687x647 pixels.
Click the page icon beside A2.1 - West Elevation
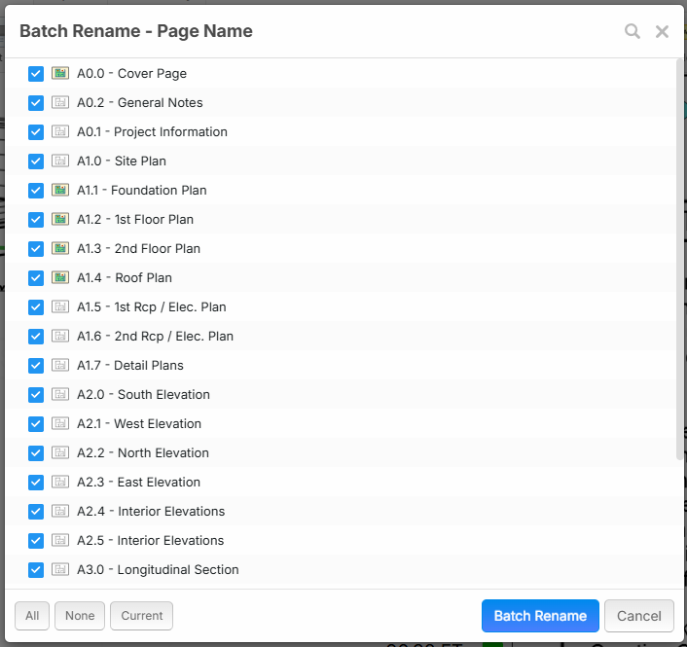click(60, 423)
